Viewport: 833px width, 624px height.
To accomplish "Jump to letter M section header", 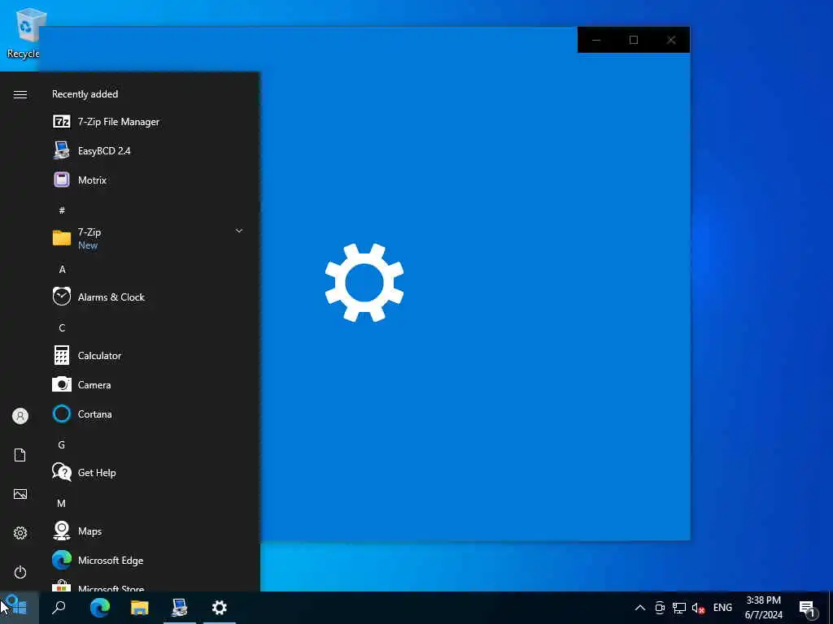I will 62,503.
